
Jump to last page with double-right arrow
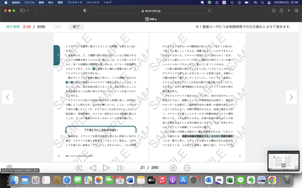pyautogui.click(x=121, y=168)
